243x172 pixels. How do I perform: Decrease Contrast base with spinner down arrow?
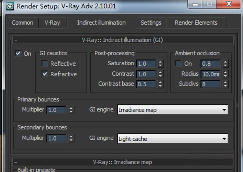pos(160,86)
